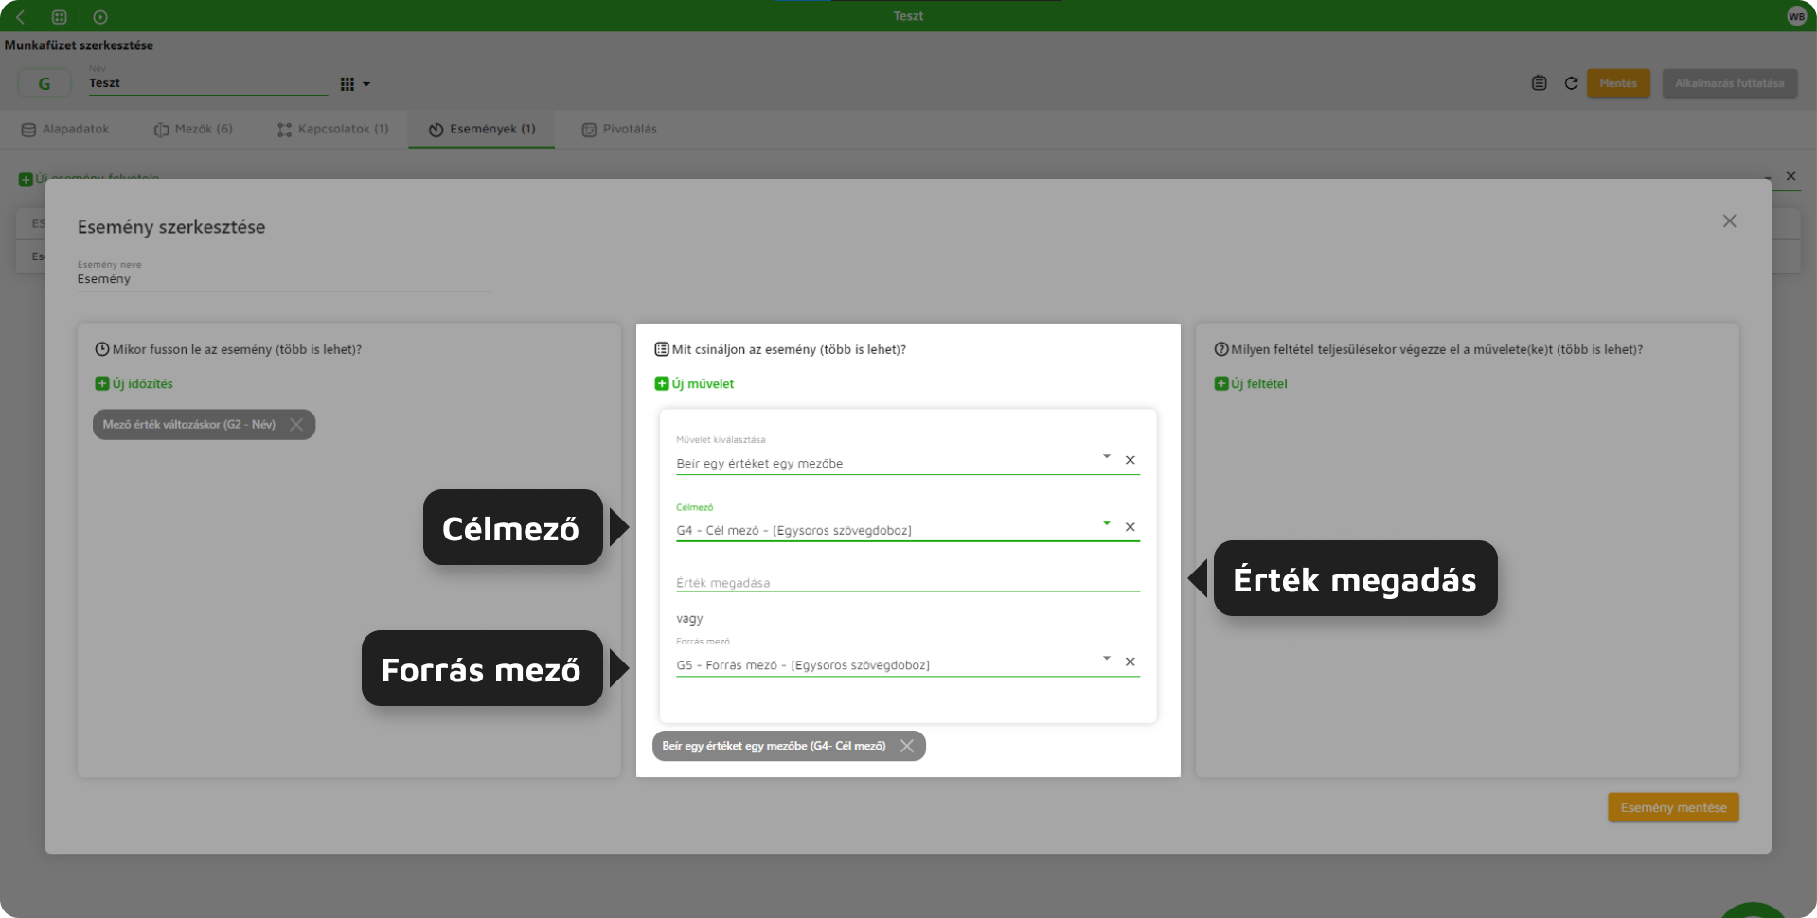Viewport: 1817px width, 918px height.
Task: Click the clock icon by Mikor fusson le
Action: pos(102,349)
